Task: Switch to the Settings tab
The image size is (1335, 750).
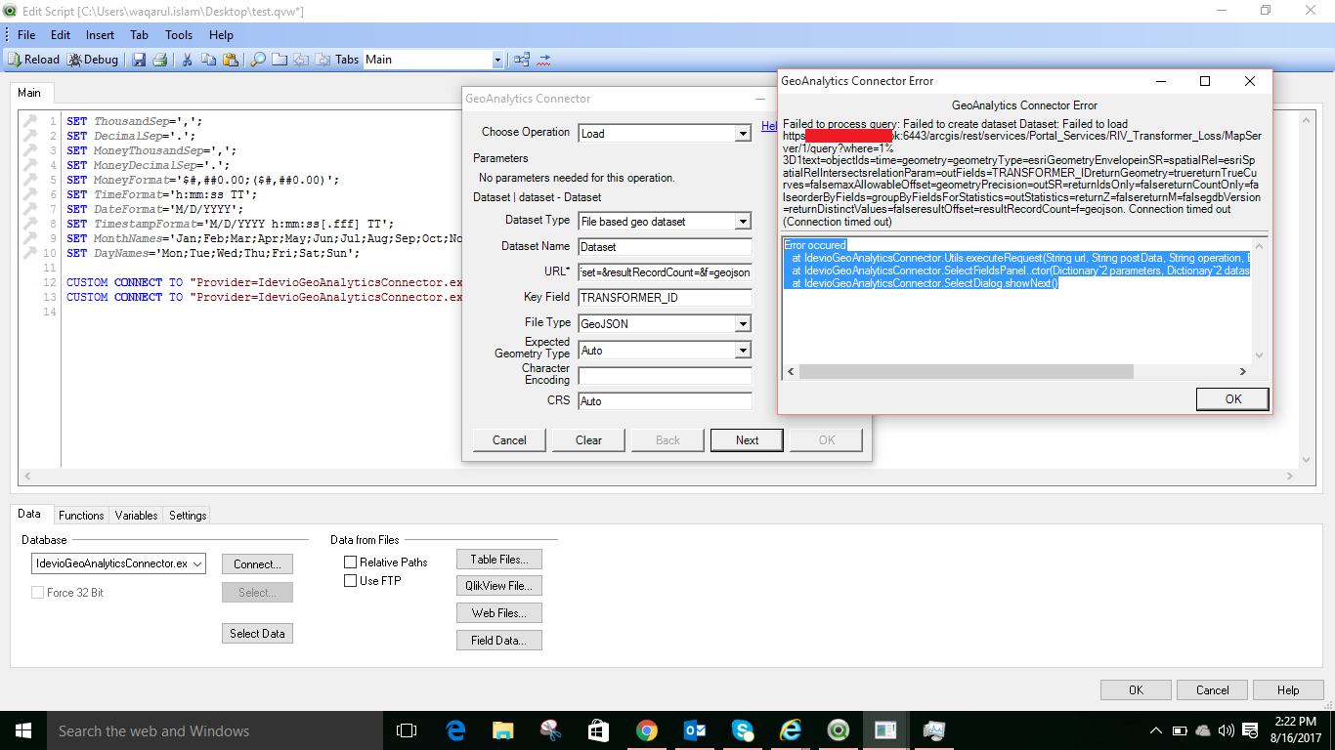Action: click(x=188, y=515)
